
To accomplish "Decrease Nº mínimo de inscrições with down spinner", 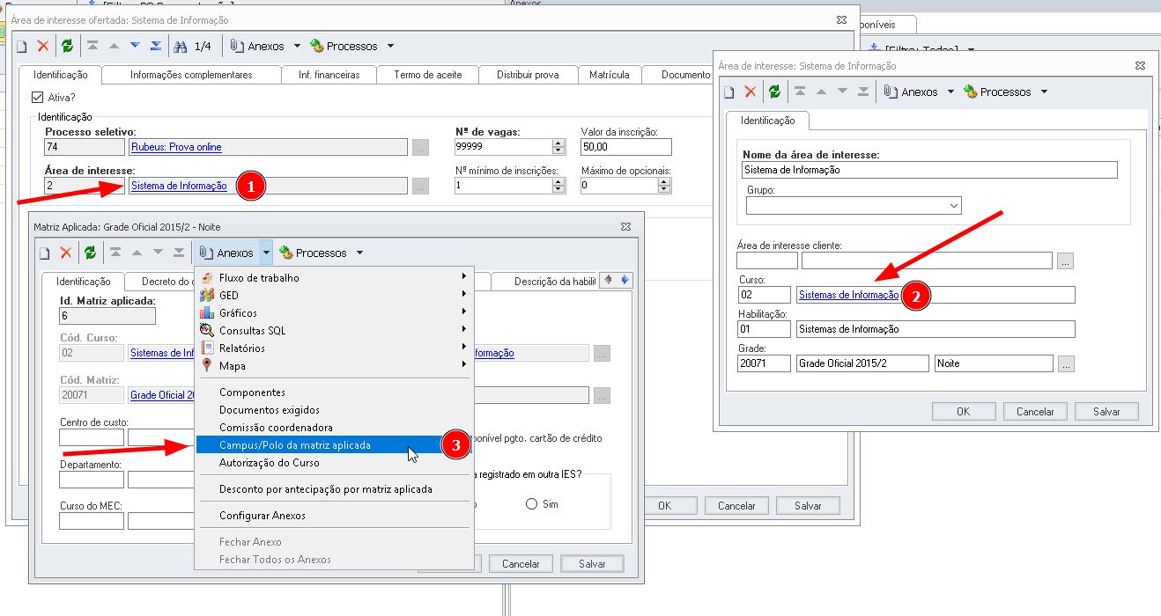I will tap(558, 189).
